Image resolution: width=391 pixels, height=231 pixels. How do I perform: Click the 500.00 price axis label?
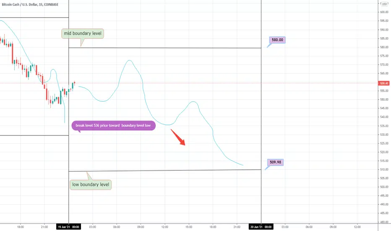384,187
